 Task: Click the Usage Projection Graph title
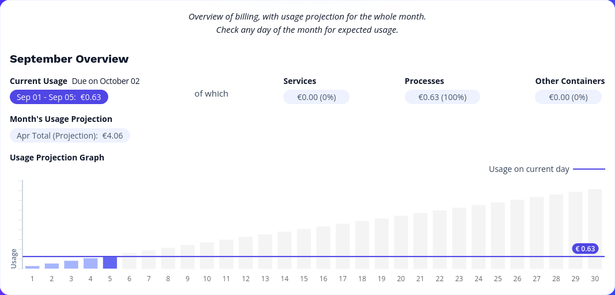click(57, 158)
